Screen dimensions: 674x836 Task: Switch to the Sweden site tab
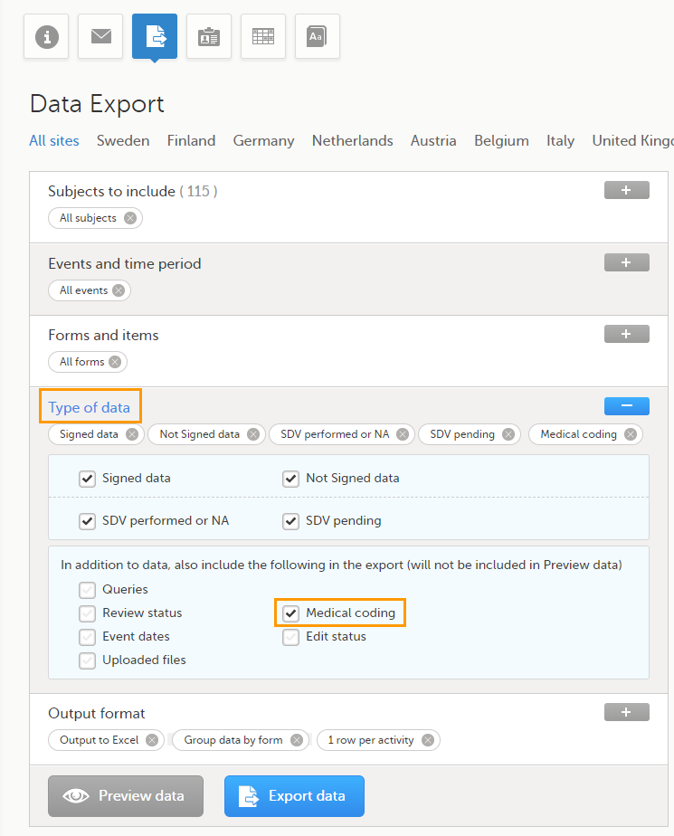click(123, 140)
